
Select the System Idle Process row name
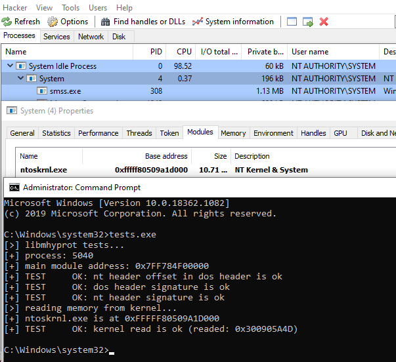(x=62, y=66)
